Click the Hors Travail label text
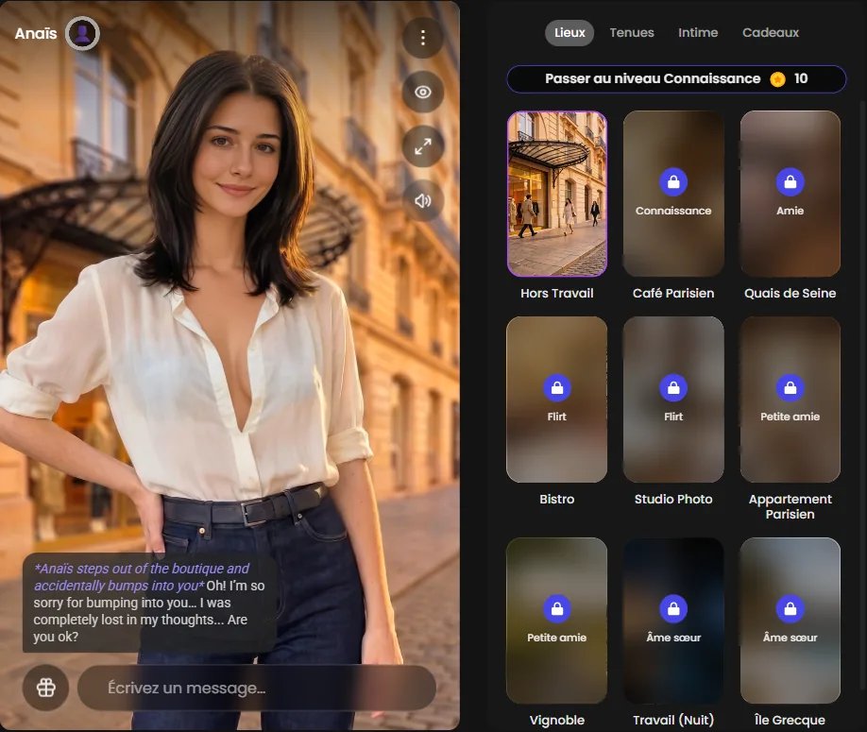 coord(557,293)
